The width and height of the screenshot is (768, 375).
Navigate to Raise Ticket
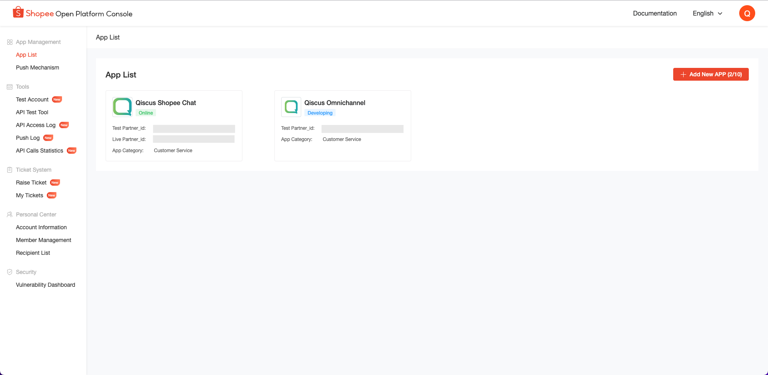point(31,183)
